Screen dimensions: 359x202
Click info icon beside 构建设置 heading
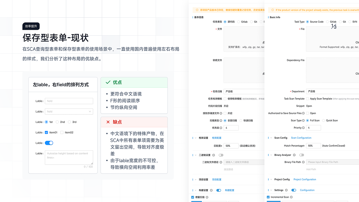point(211,190)
